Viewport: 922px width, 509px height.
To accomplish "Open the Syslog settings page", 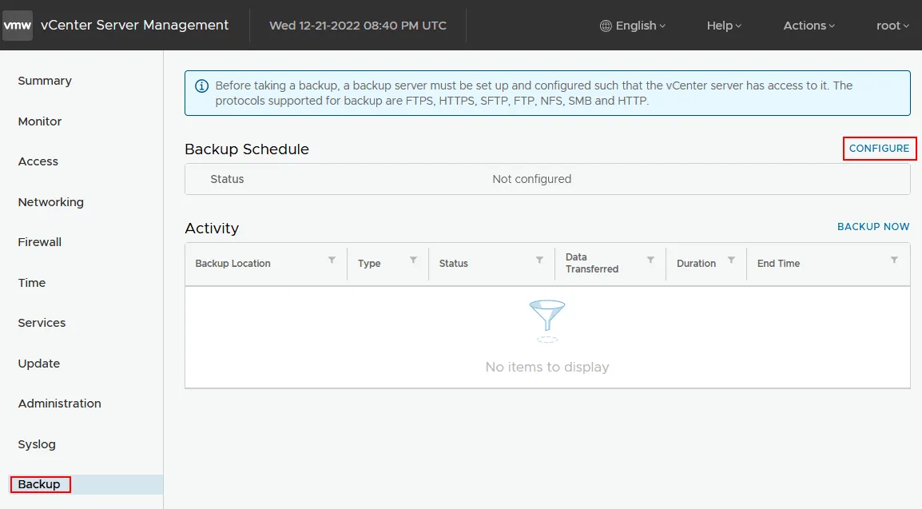I will pos(37,444).
